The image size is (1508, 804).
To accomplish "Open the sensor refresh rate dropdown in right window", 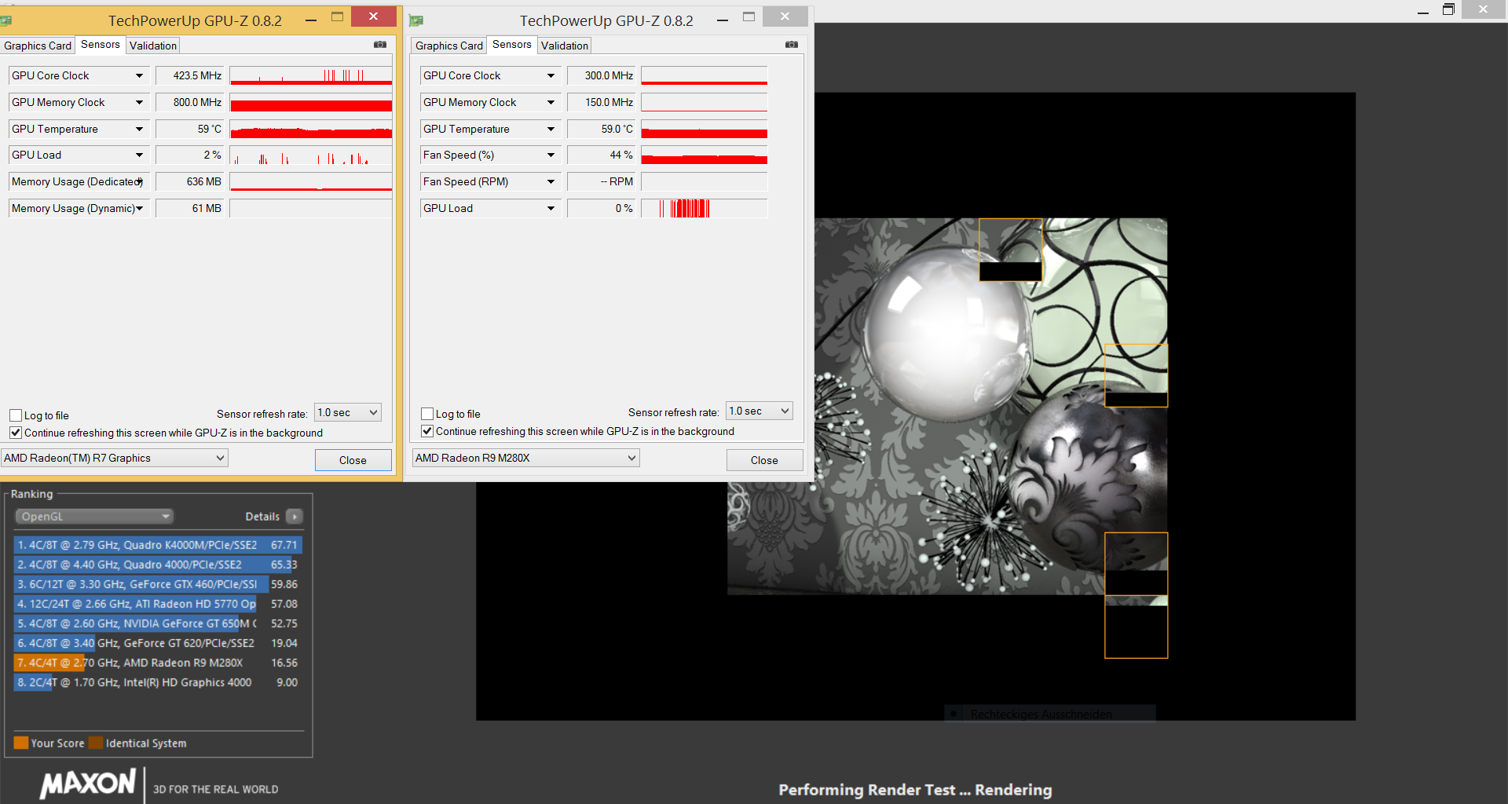I will pyautogui.click(x=759, y=411).
